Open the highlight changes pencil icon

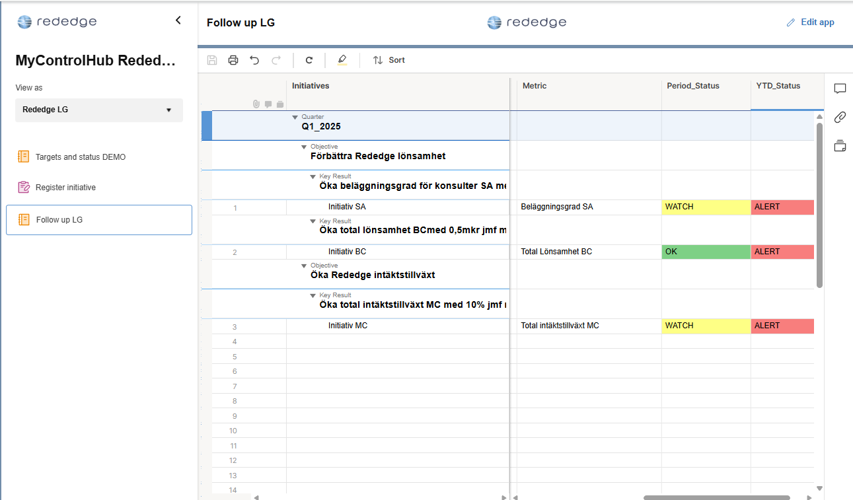pos(342,60)
